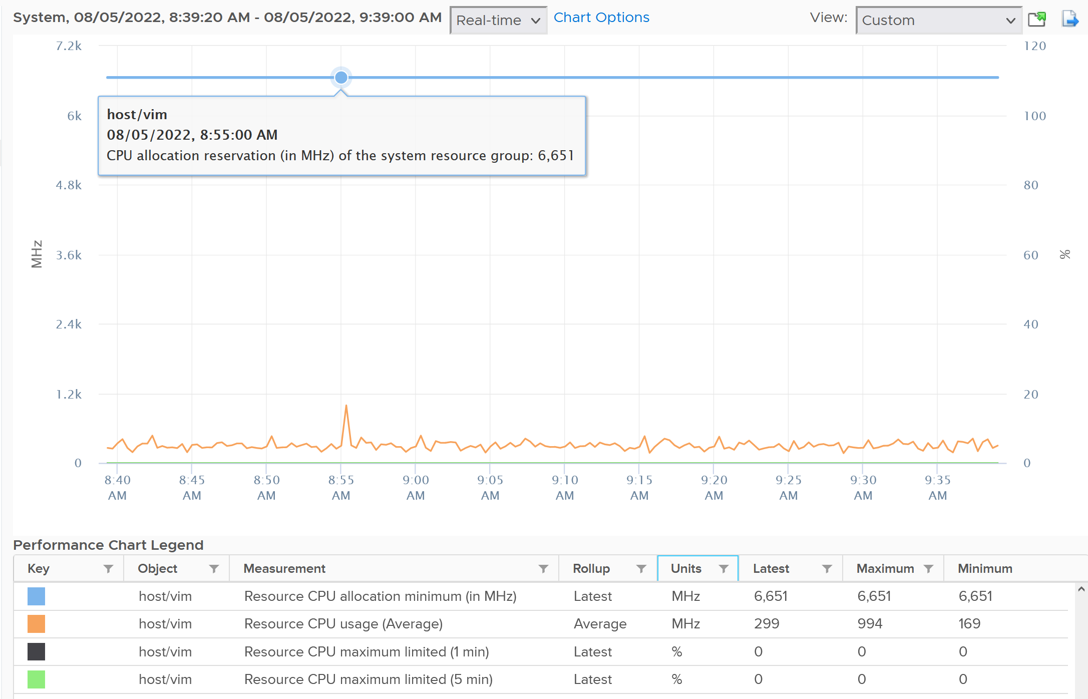This screenshot has width=1088, height=699.
Task: Select the blue CPU allocation color swatch
Action: tap(36, 596)
